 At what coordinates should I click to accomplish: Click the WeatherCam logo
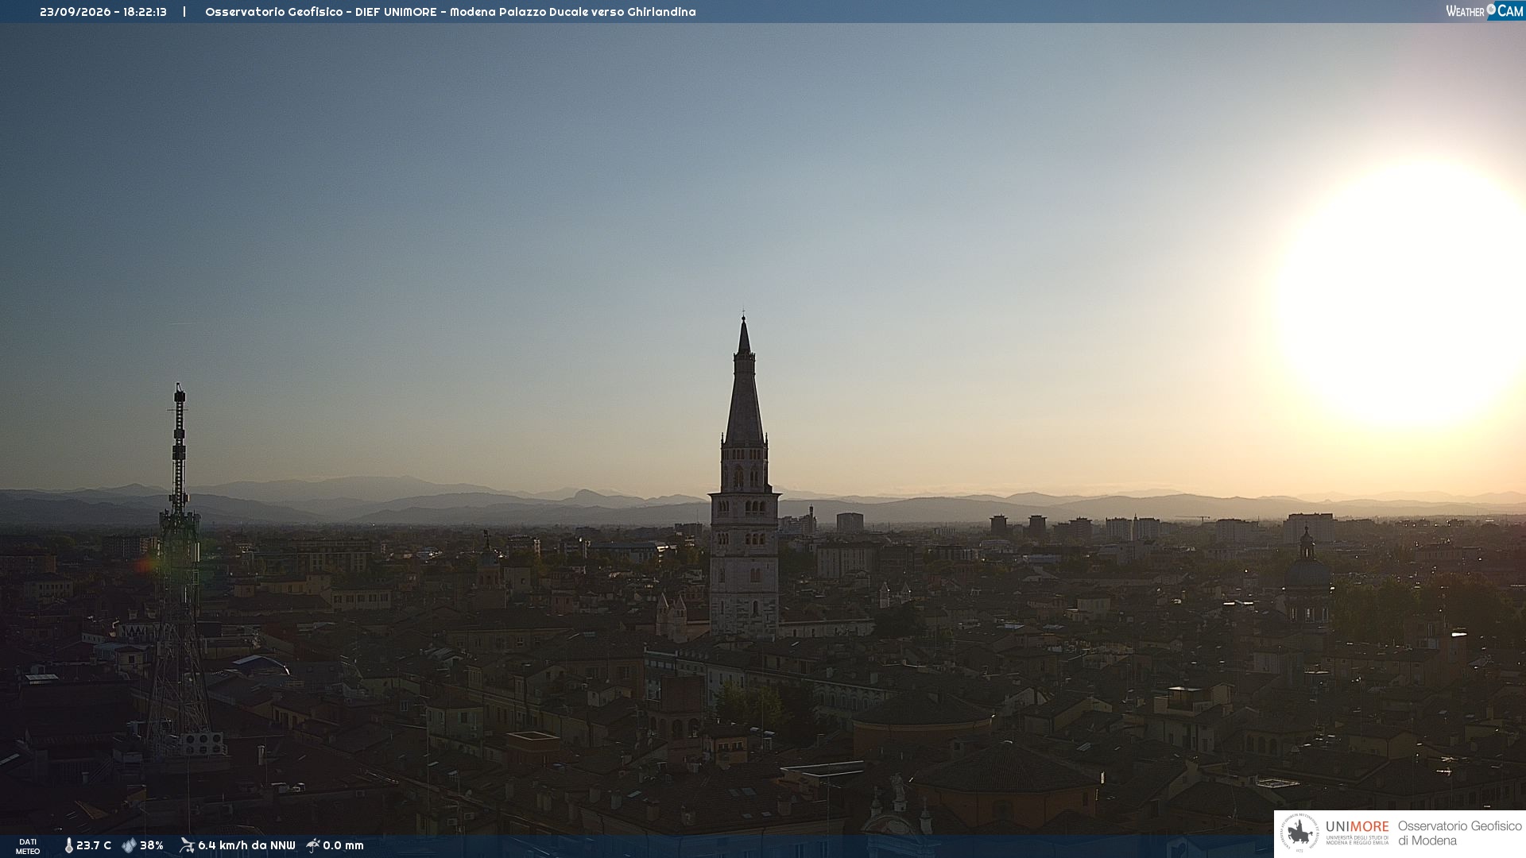click(1484, 11)
